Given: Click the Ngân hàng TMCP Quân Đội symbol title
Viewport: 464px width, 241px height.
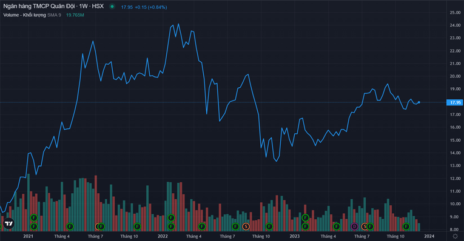Looking at the screenshot, I should click(39, 6).
